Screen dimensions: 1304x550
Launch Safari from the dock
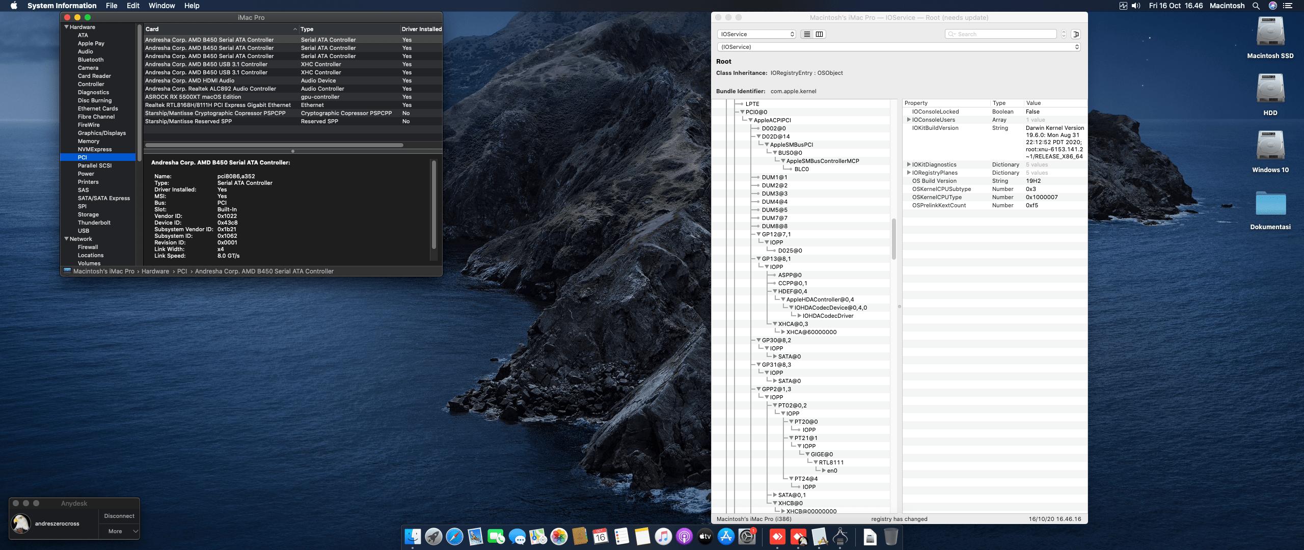pyautogui.click(x=454, y=537)
